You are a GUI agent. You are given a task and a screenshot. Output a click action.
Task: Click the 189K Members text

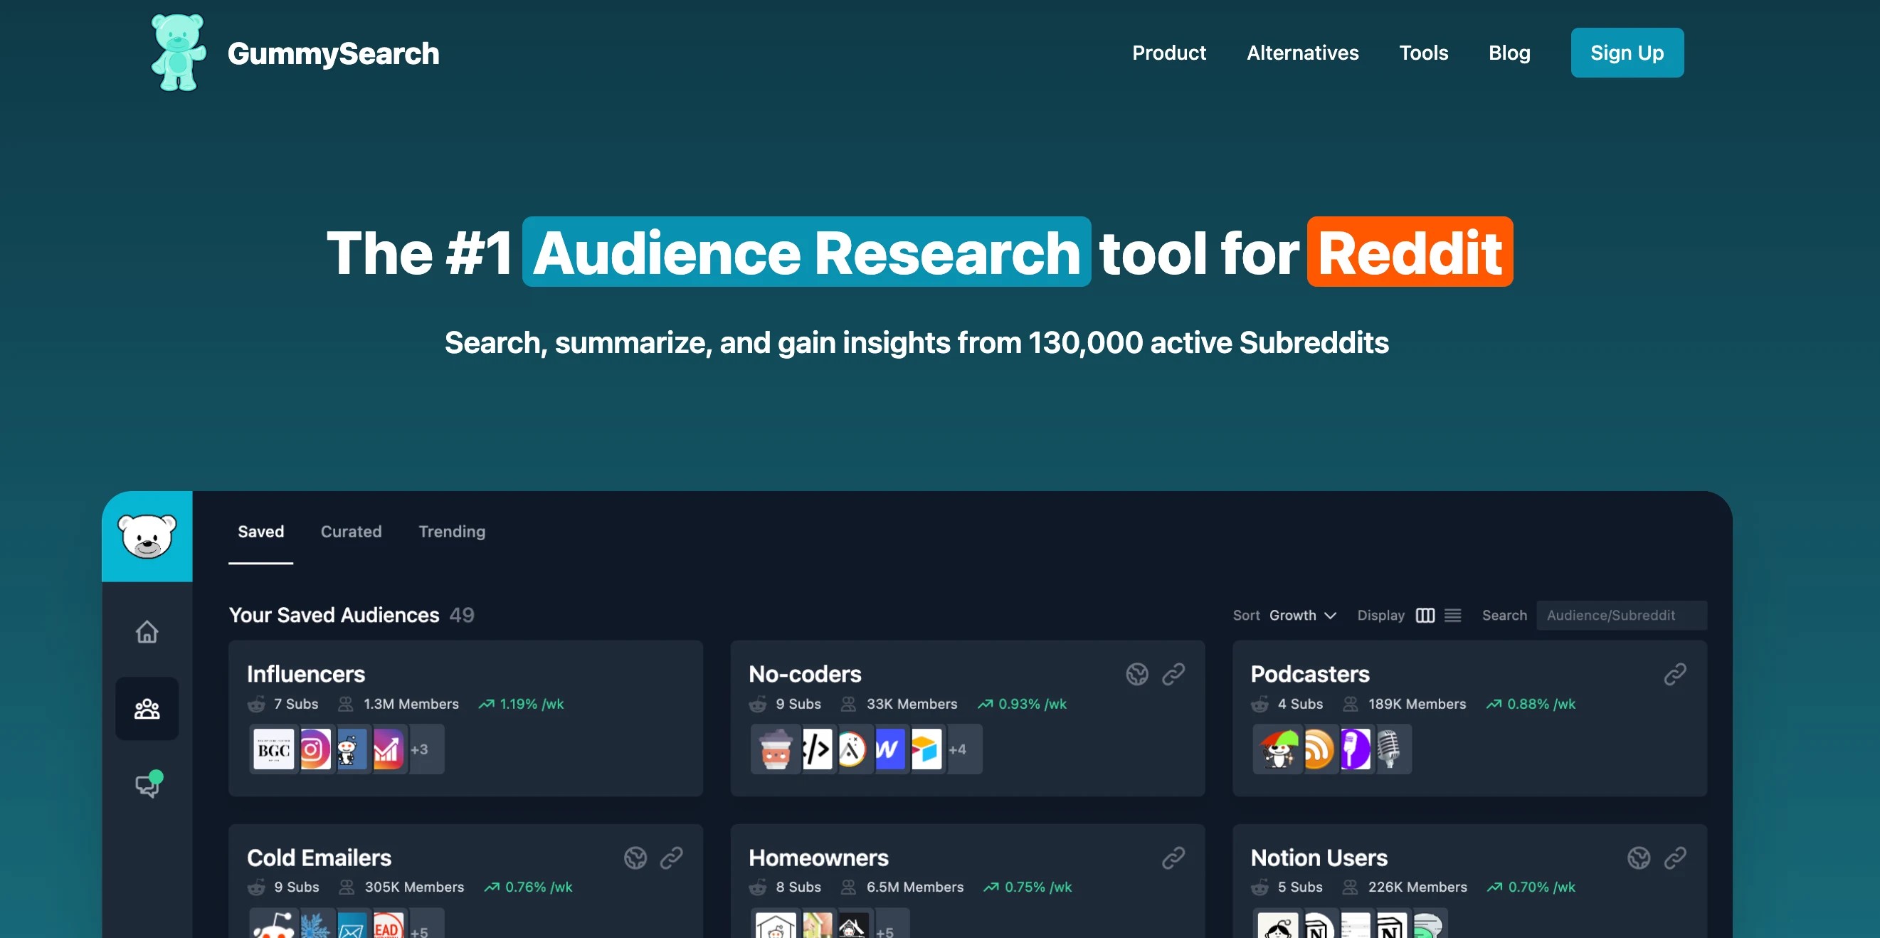pyautogui.click(x=1417, y=704)
